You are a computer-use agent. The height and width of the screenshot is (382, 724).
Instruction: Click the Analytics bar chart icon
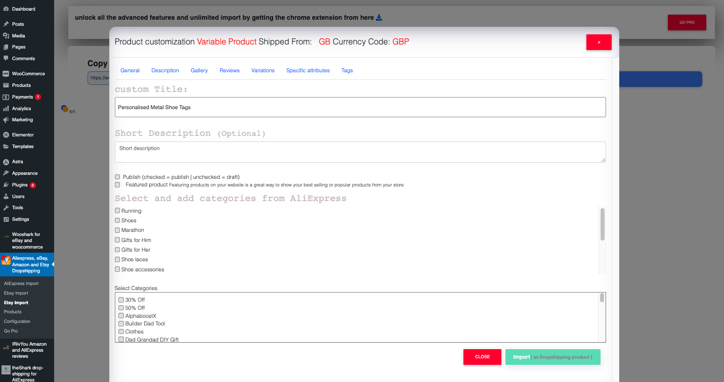pos(6,109)
